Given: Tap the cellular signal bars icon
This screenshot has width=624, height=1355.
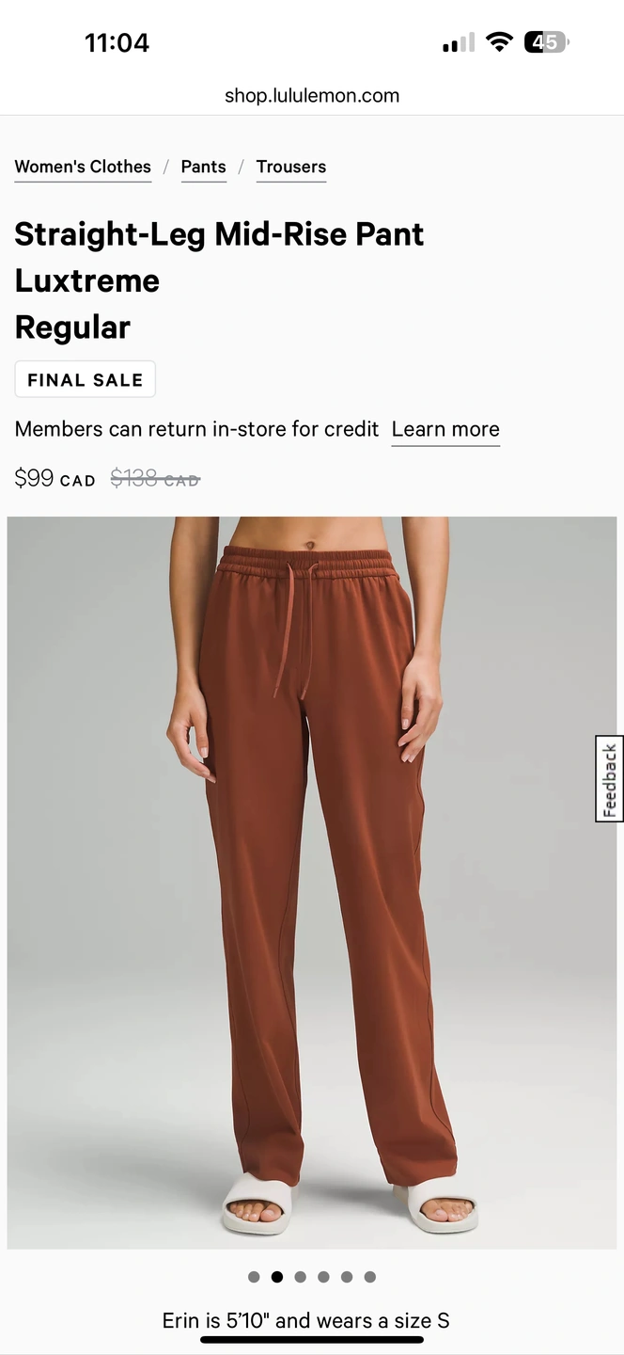Looking at the screenshot, I should tap(459, 43).
